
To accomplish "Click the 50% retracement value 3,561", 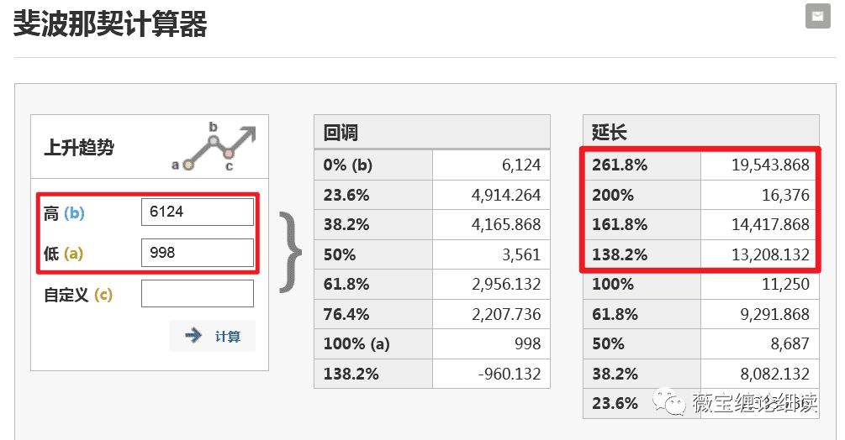I will (x=521, y=254).
